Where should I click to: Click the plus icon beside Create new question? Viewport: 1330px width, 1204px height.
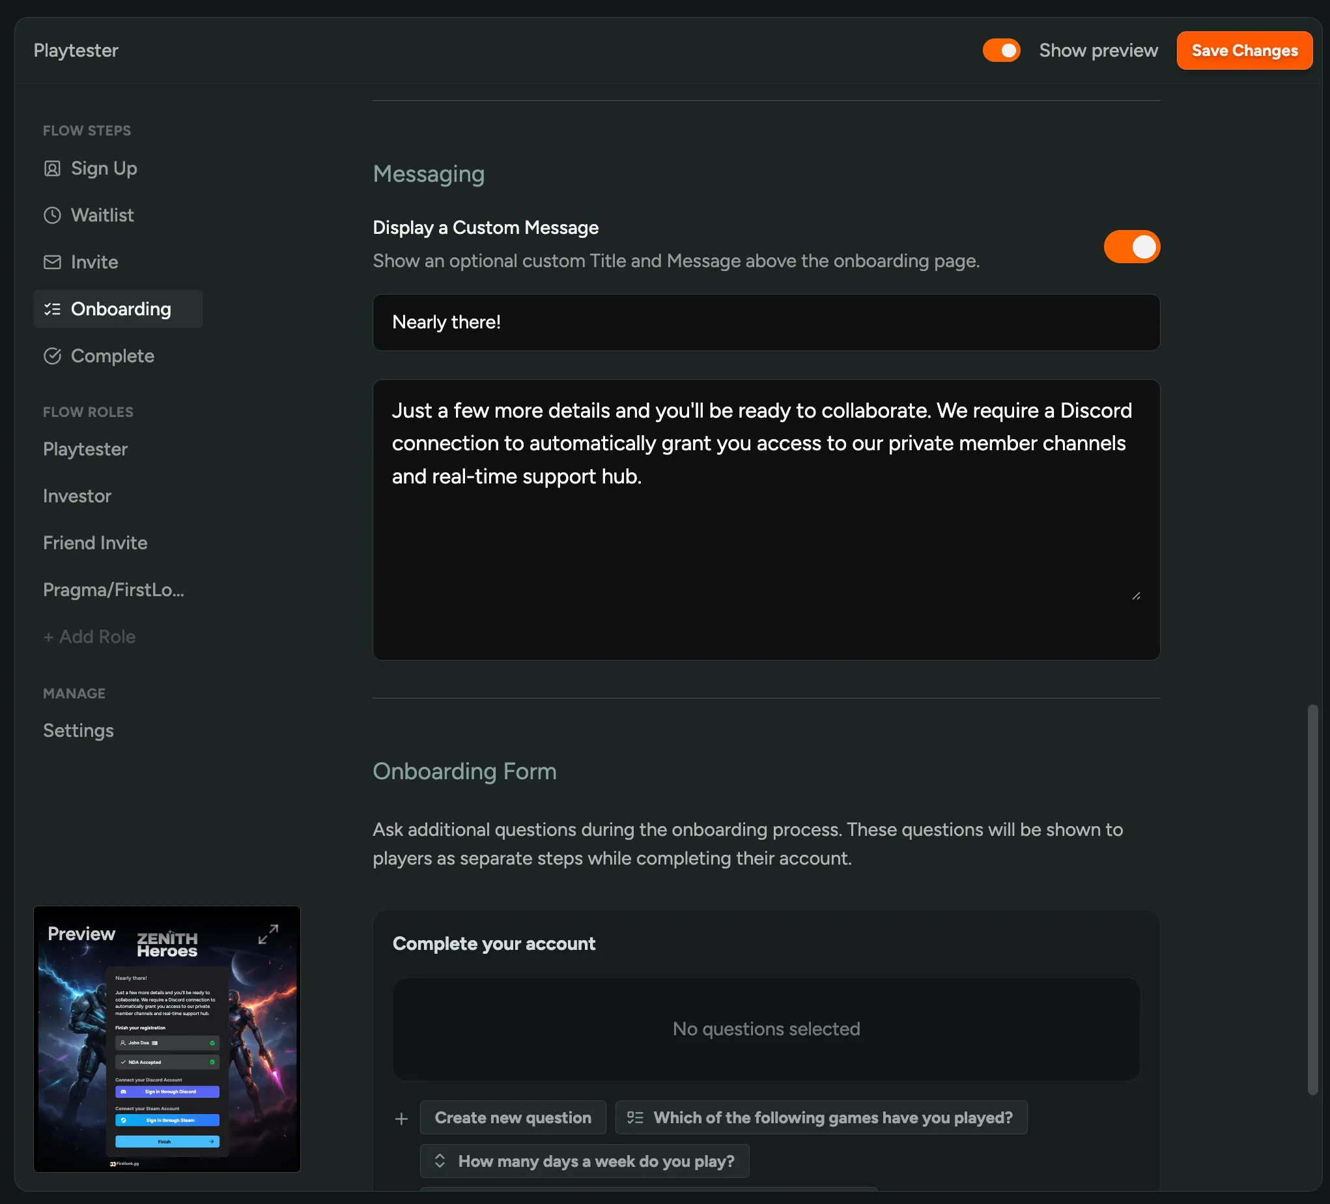[x=401, y=1119]
